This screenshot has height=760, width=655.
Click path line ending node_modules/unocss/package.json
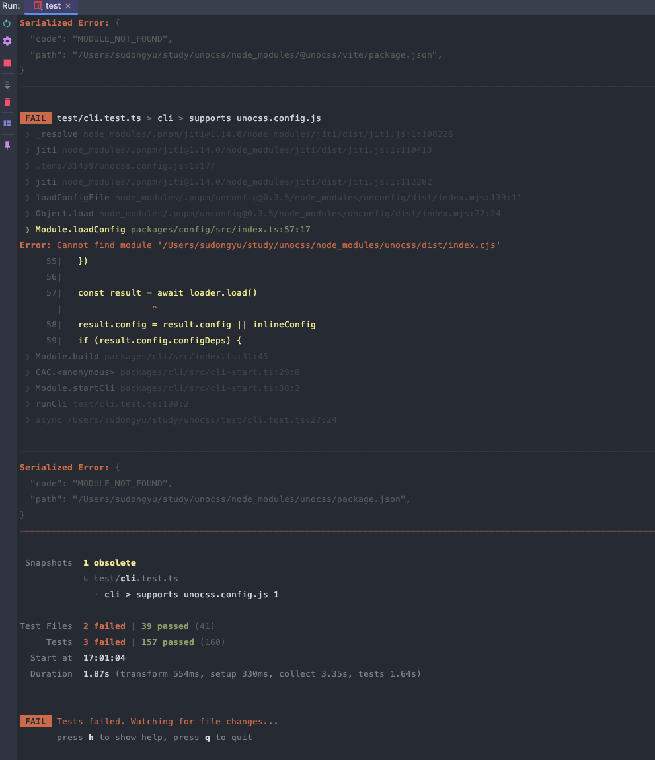click(221, 499)
